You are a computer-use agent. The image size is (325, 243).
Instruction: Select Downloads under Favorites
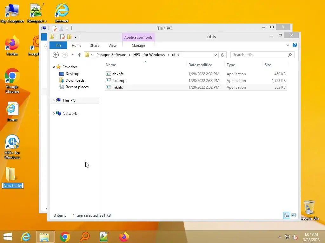pyautogui.click(x=75, y=80)
